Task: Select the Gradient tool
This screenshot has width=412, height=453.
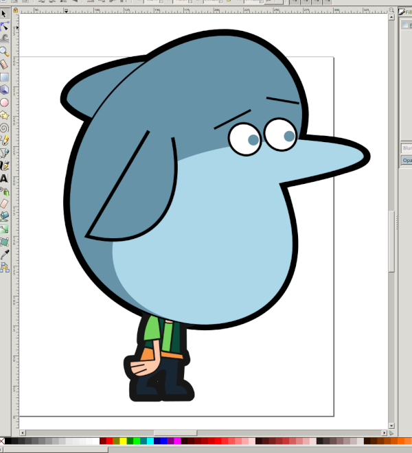Action: click(4, 229)
